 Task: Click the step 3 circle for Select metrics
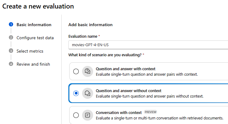[x=11, y=51]
